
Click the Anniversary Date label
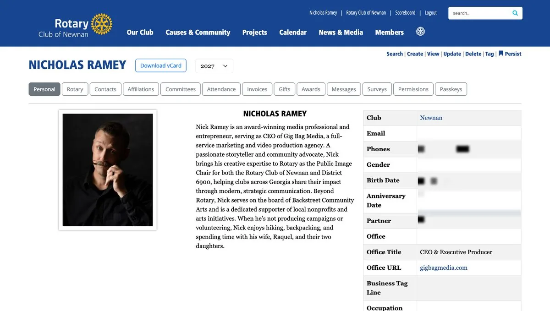click(386, 201)
